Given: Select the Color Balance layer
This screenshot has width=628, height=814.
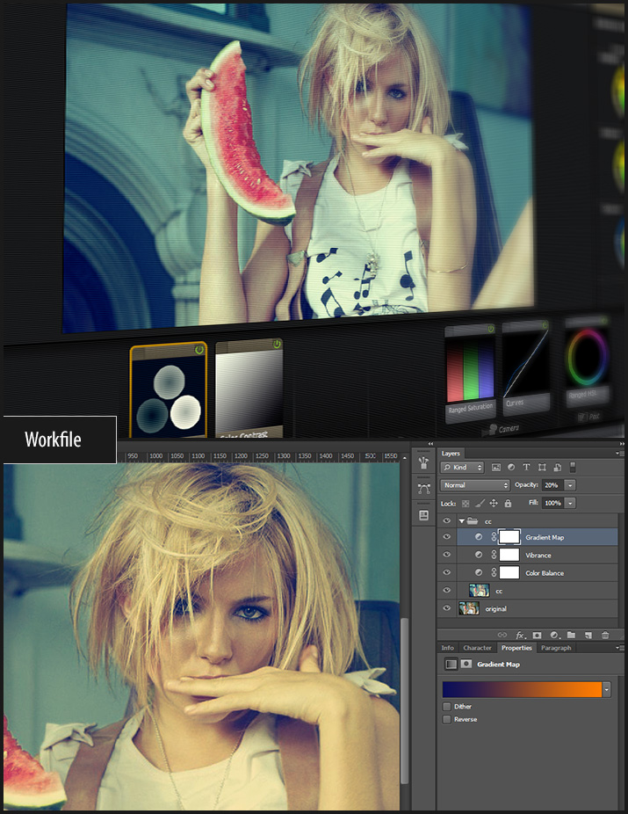Looking at the screenshot, I should (545, 573).
